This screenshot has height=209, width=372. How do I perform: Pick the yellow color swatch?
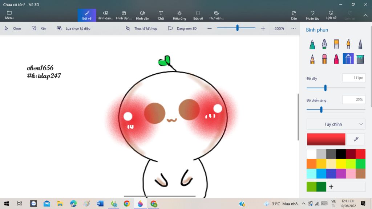coord(341,164)
